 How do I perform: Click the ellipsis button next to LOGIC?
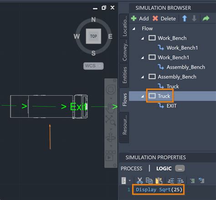(x=180, y=168)
